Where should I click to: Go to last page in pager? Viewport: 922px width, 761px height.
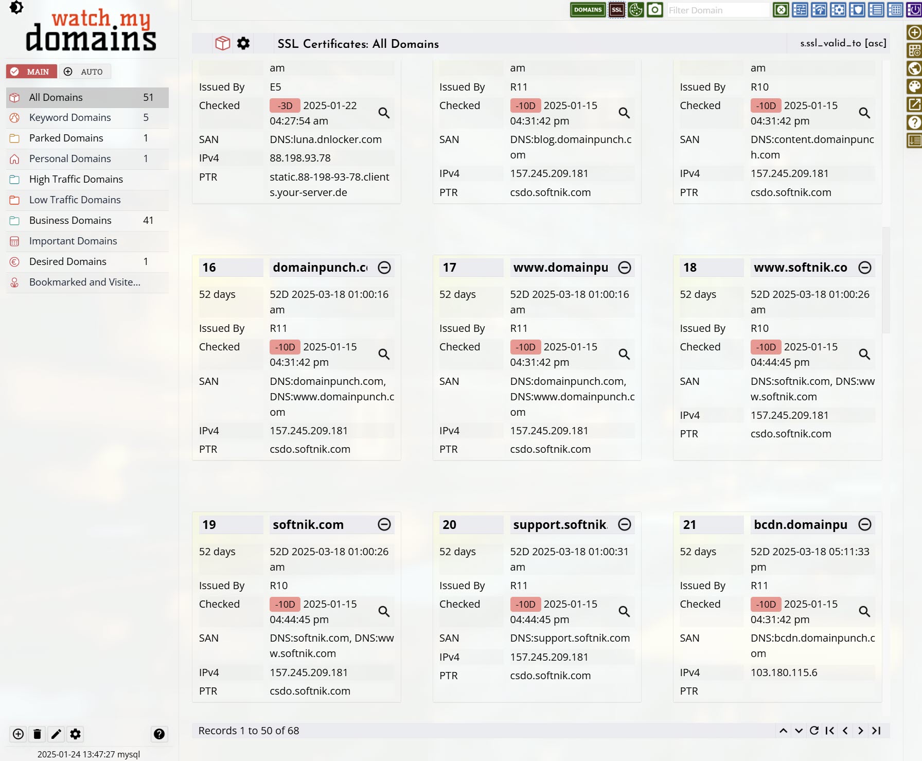[x=876, y=731]
